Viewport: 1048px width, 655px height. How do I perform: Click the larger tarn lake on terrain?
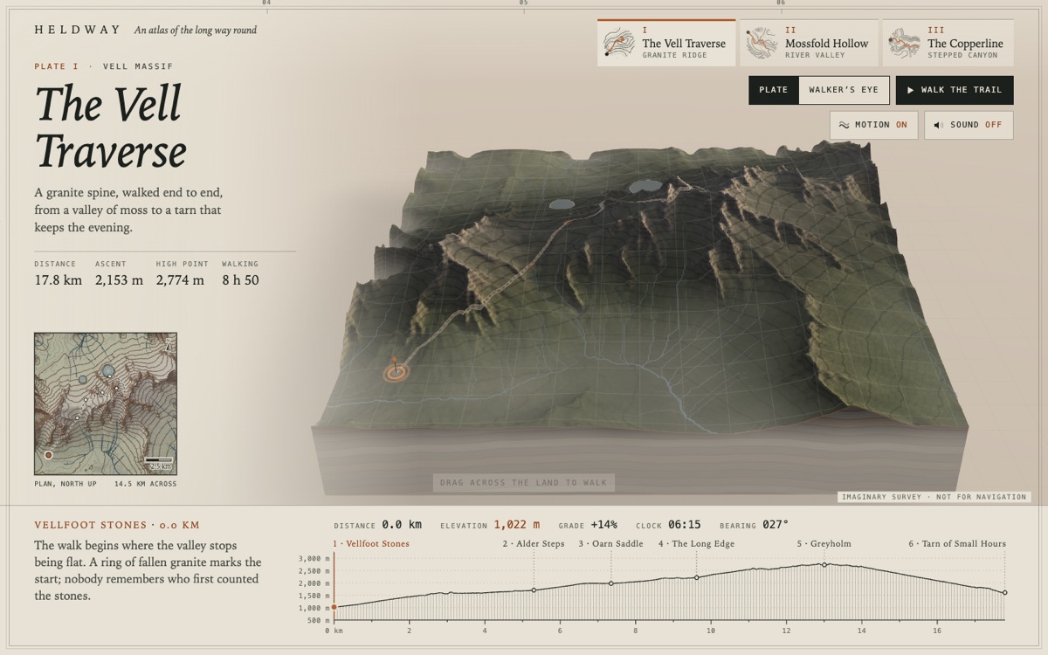(x=645, y=186)
